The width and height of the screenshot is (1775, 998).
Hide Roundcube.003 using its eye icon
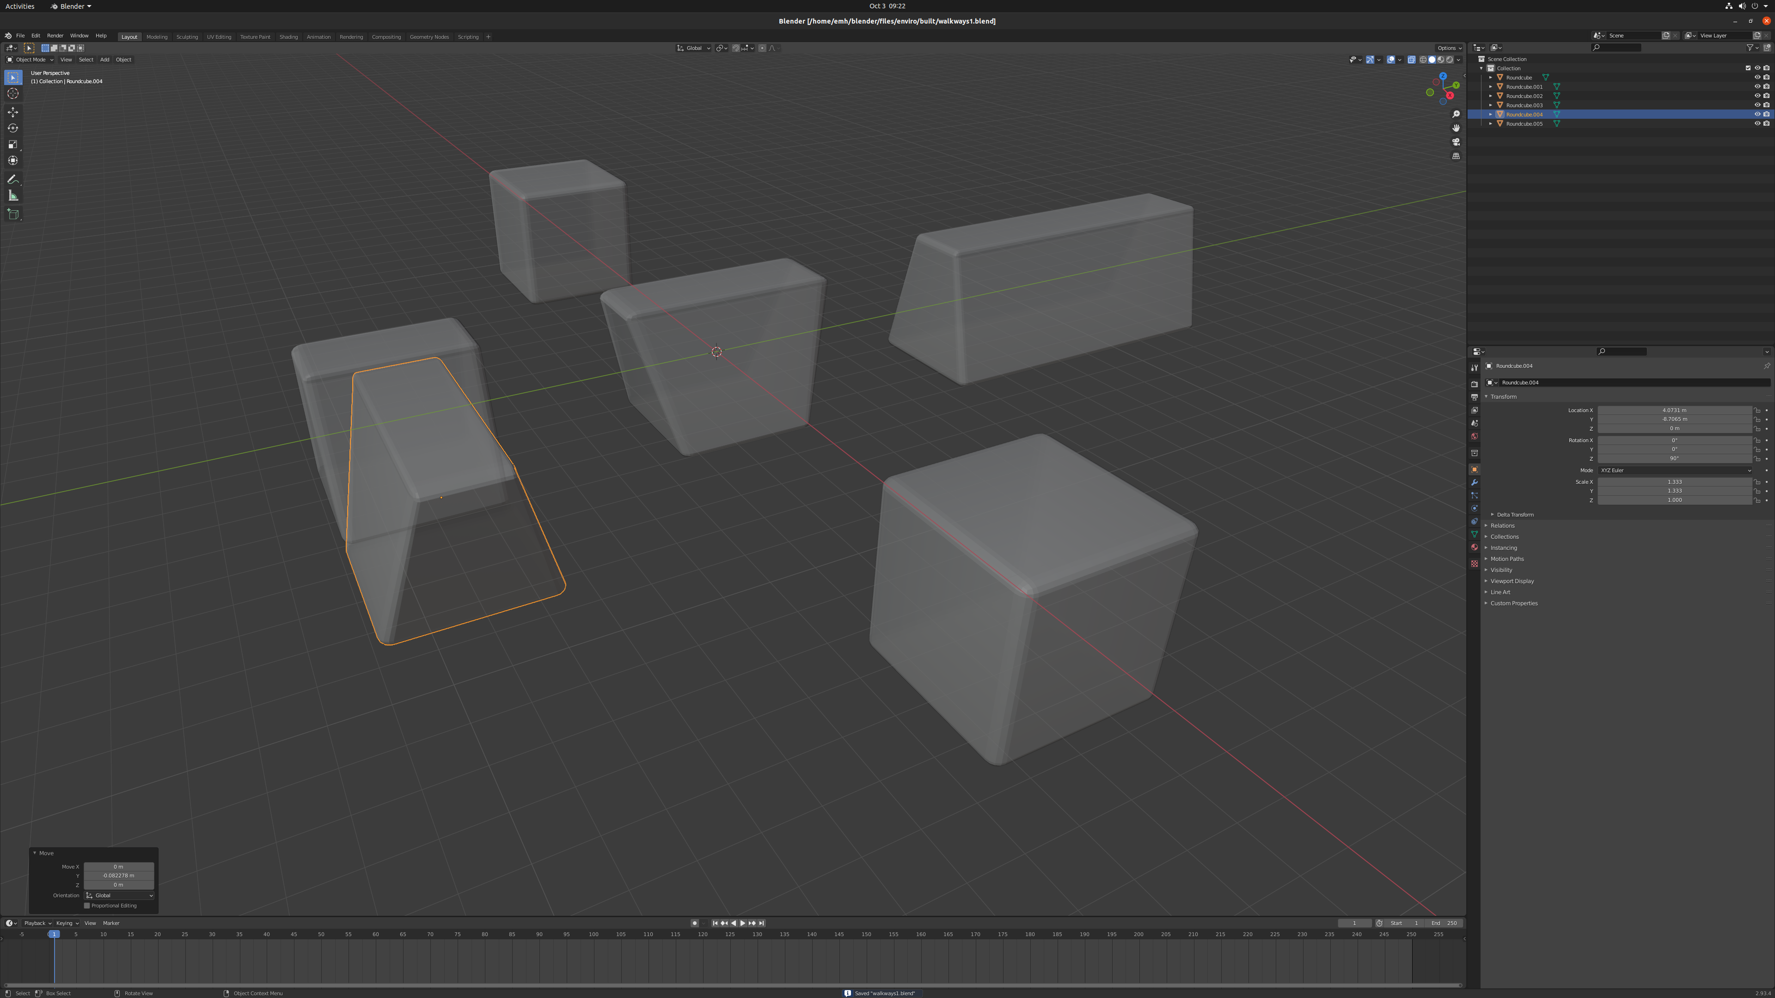pyautogui.click(x=1757, y=105)
